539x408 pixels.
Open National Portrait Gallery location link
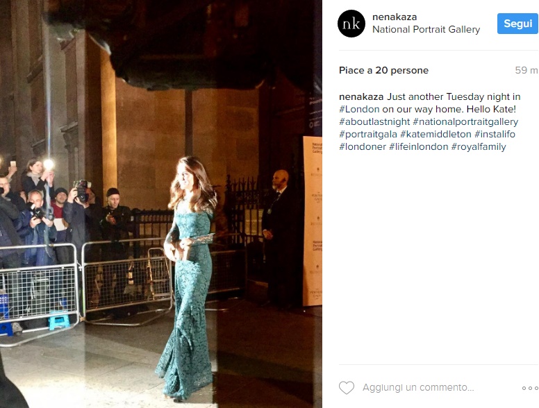click(426, 30)
